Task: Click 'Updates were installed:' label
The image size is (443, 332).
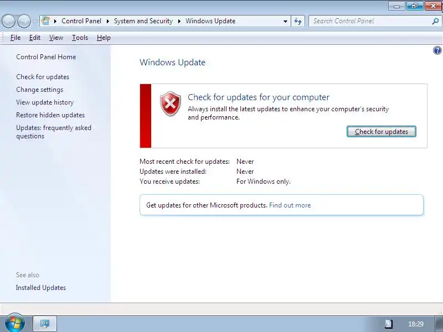Action: pos(173,172)
